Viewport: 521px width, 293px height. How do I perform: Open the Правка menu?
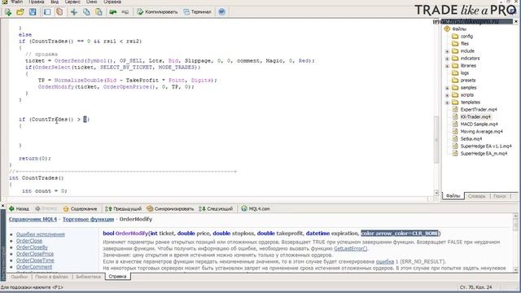(x=36, y=2)
